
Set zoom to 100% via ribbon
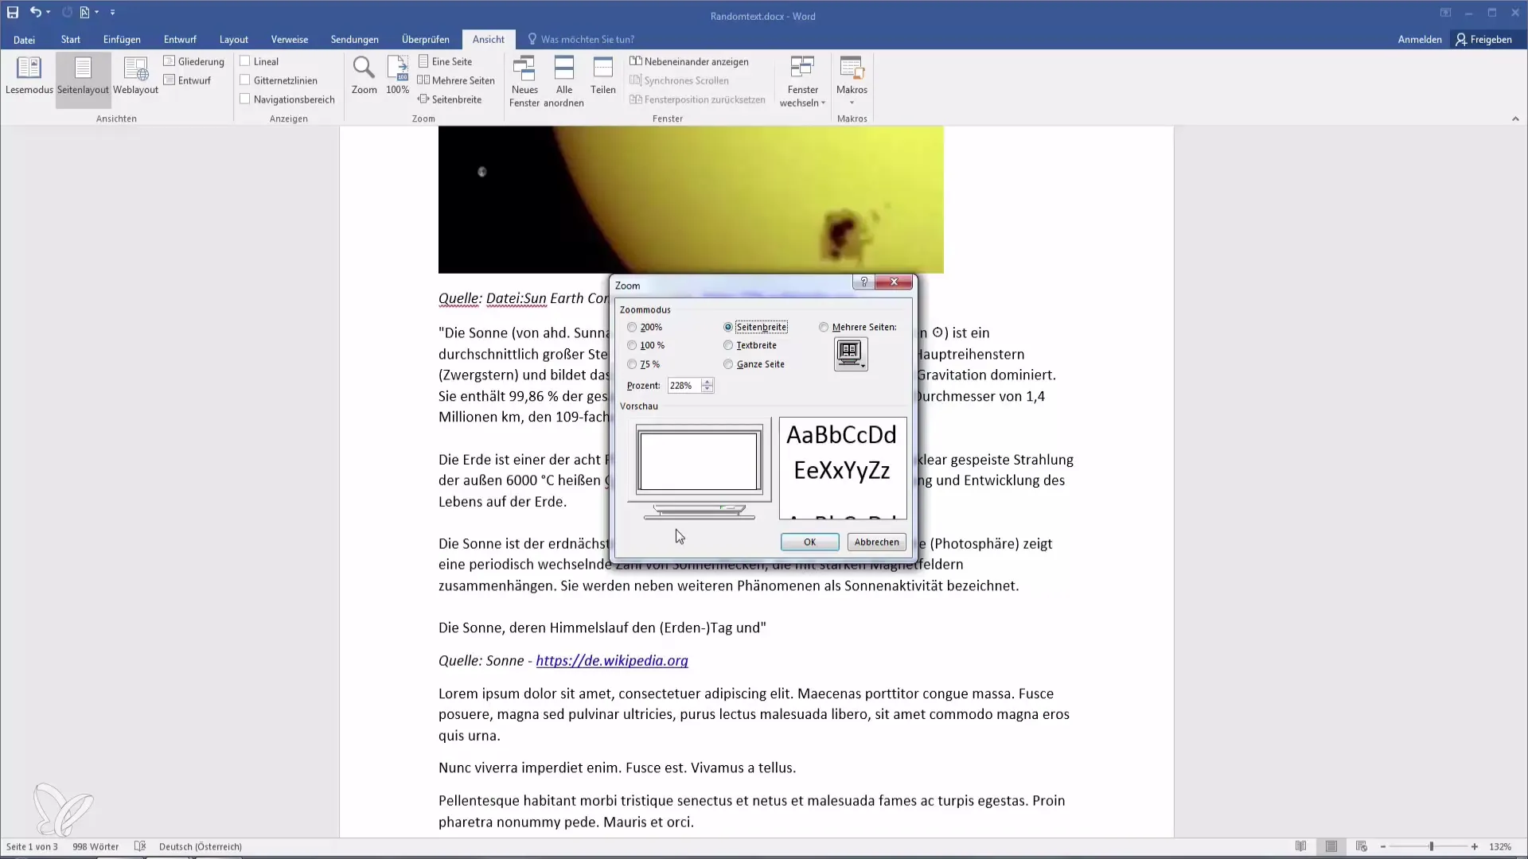pyautogui.click(x=397, y=77)
